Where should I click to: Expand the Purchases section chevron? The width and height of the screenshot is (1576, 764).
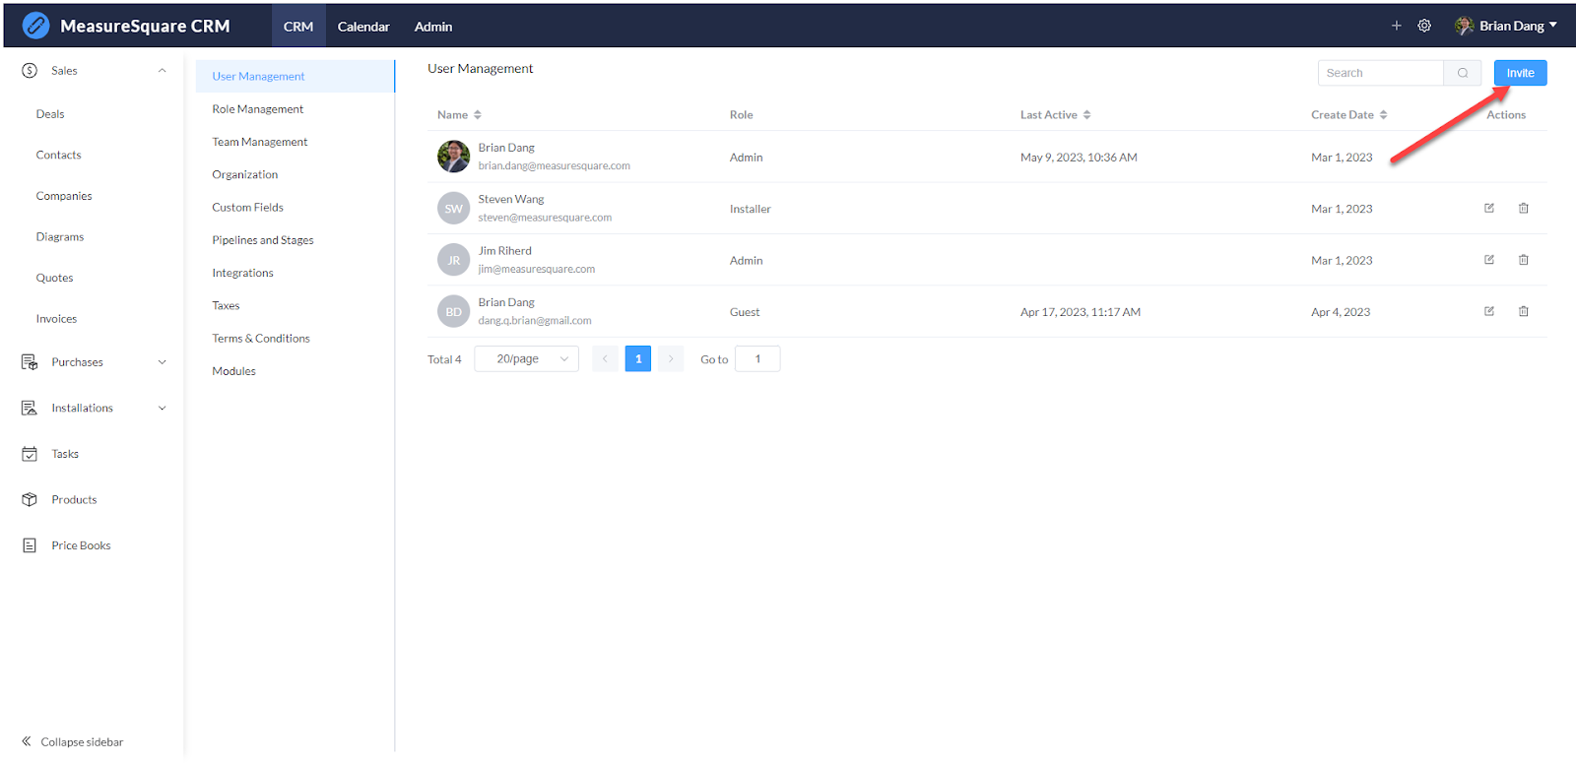163,362
